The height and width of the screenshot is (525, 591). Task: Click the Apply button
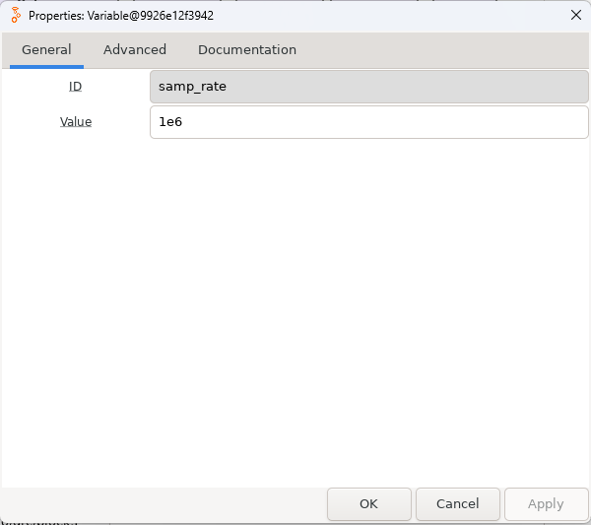(546, 504)
